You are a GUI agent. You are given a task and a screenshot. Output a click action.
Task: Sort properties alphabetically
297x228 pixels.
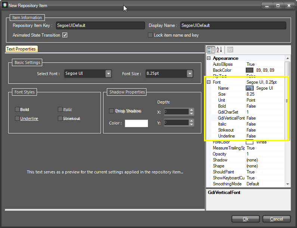219,50
